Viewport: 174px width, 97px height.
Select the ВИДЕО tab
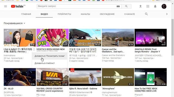pos(44,14)
